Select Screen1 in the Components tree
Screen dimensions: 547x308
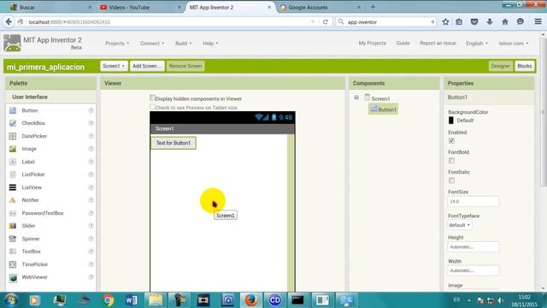tap(377, 98)
